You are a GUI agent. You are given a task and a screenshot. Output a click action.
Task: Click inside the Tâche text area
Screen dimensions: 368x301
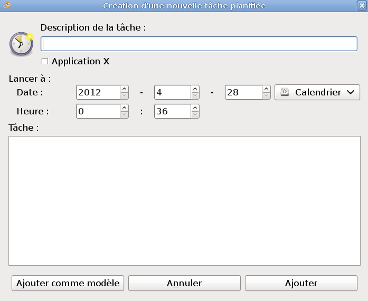(x=184, y=200)
